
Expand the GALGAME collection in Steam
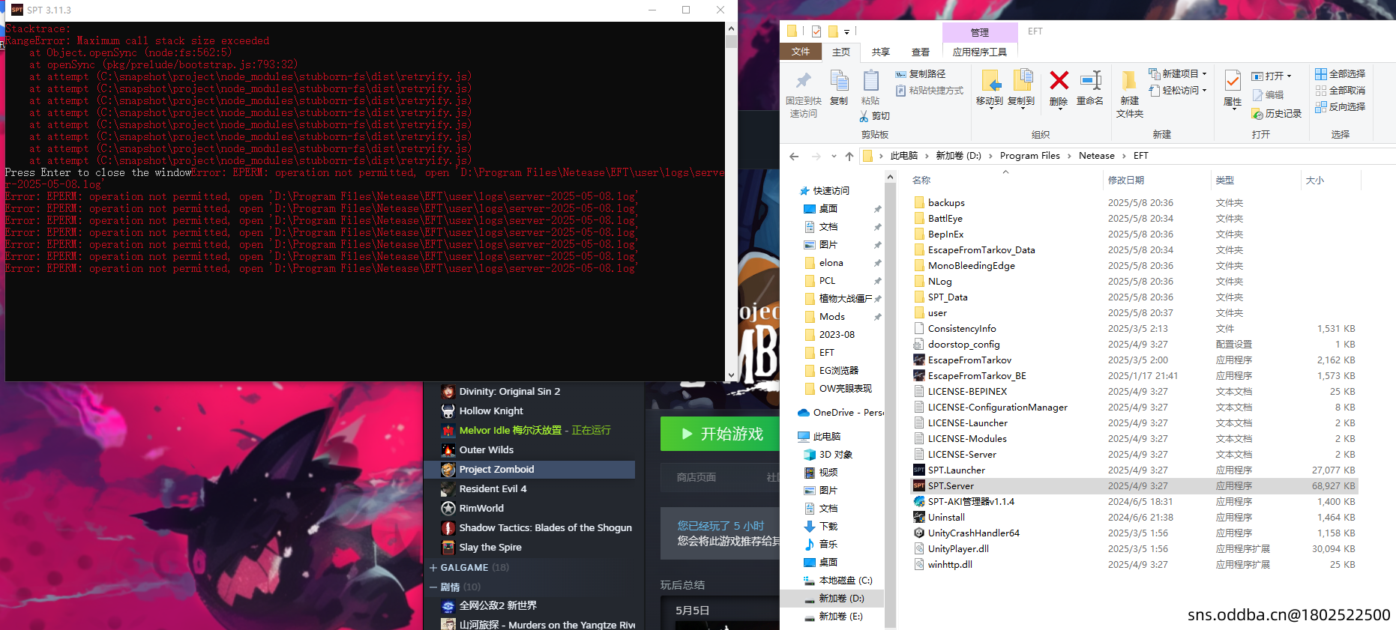pyautogui.click(x=433, y=568)
